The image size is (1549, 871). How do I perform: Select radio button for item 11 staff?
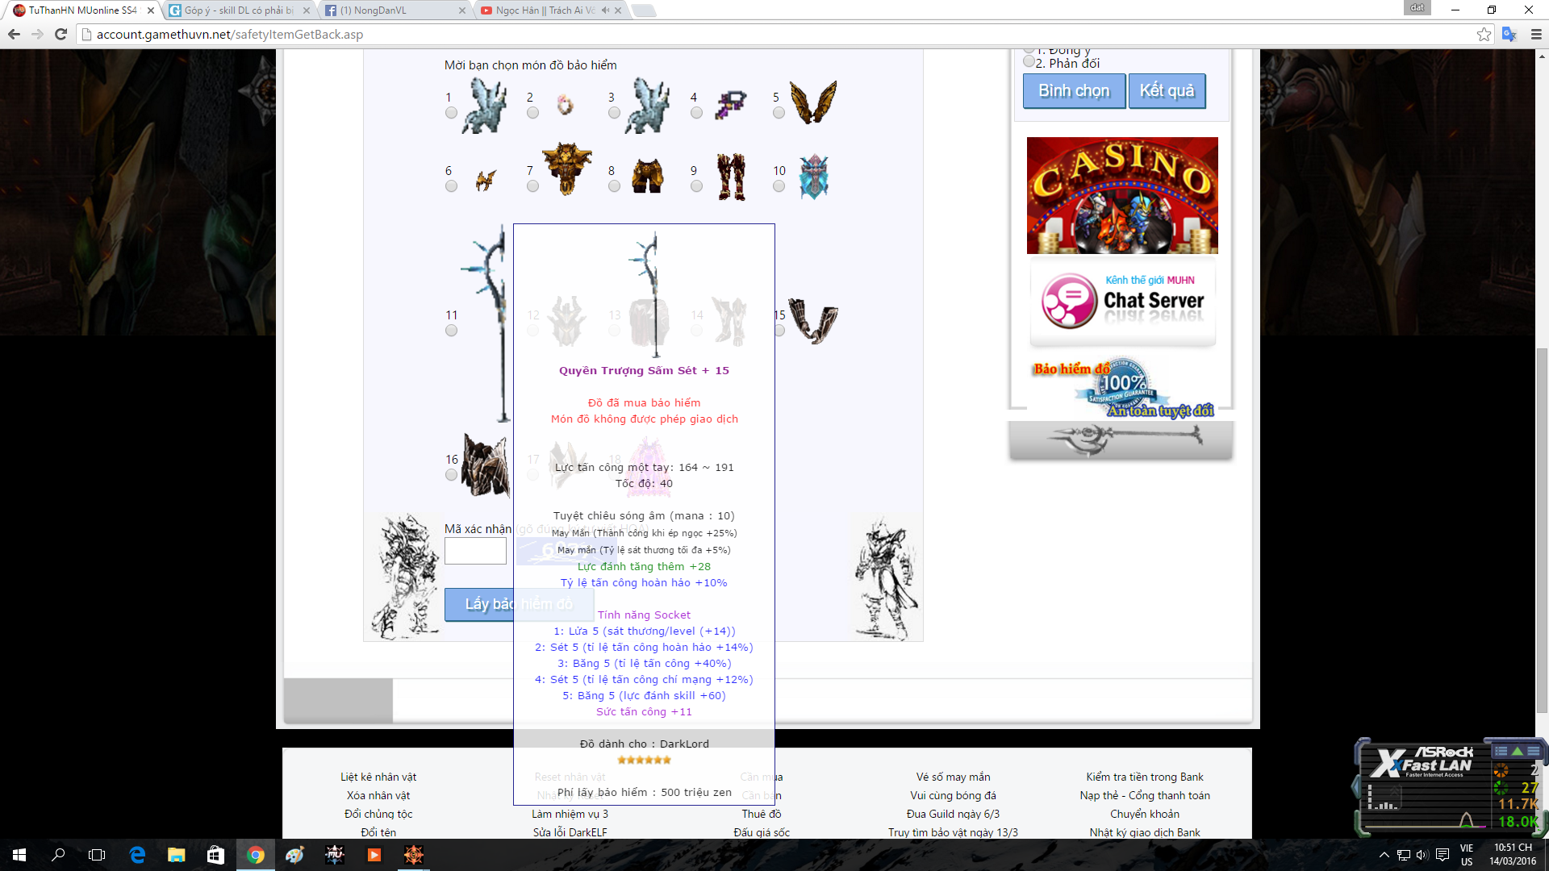point(451,331)
